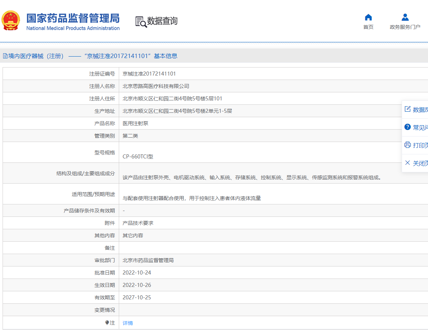Click the 备注 row label
428x330 pixels.
click(x=110, y=248)
